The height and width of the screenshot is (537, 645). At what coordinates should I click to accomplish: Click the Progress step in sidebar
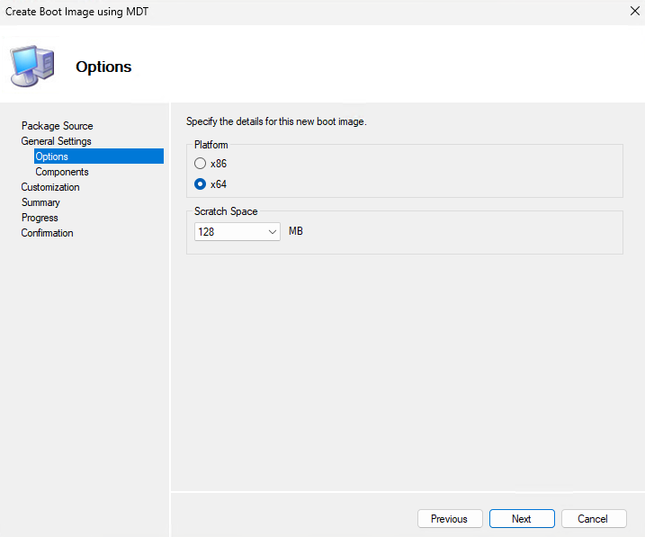point(40,218)
